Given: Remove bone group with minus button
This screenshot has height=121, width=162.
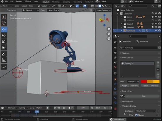Looking at the screenshot, I should click(x=158, y=66).
